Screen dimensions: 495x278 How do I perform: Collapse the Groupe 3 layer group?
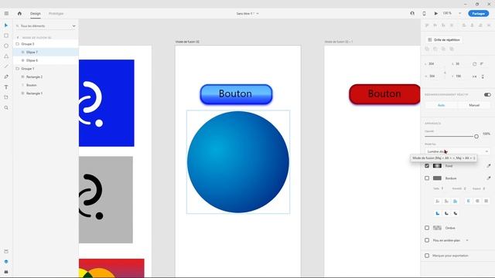coord(17,44)
